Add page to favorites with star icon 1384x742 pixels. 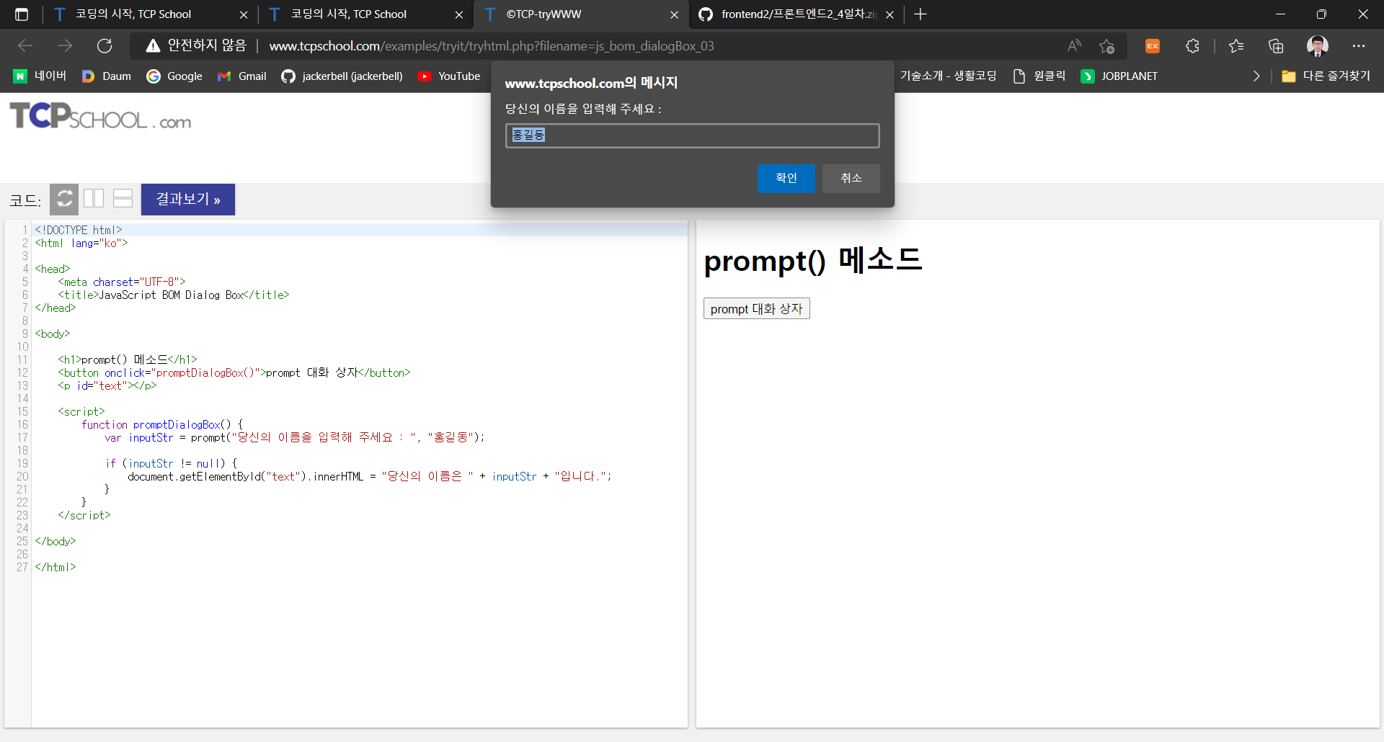pyautogui.click(x=1107, y=46)
